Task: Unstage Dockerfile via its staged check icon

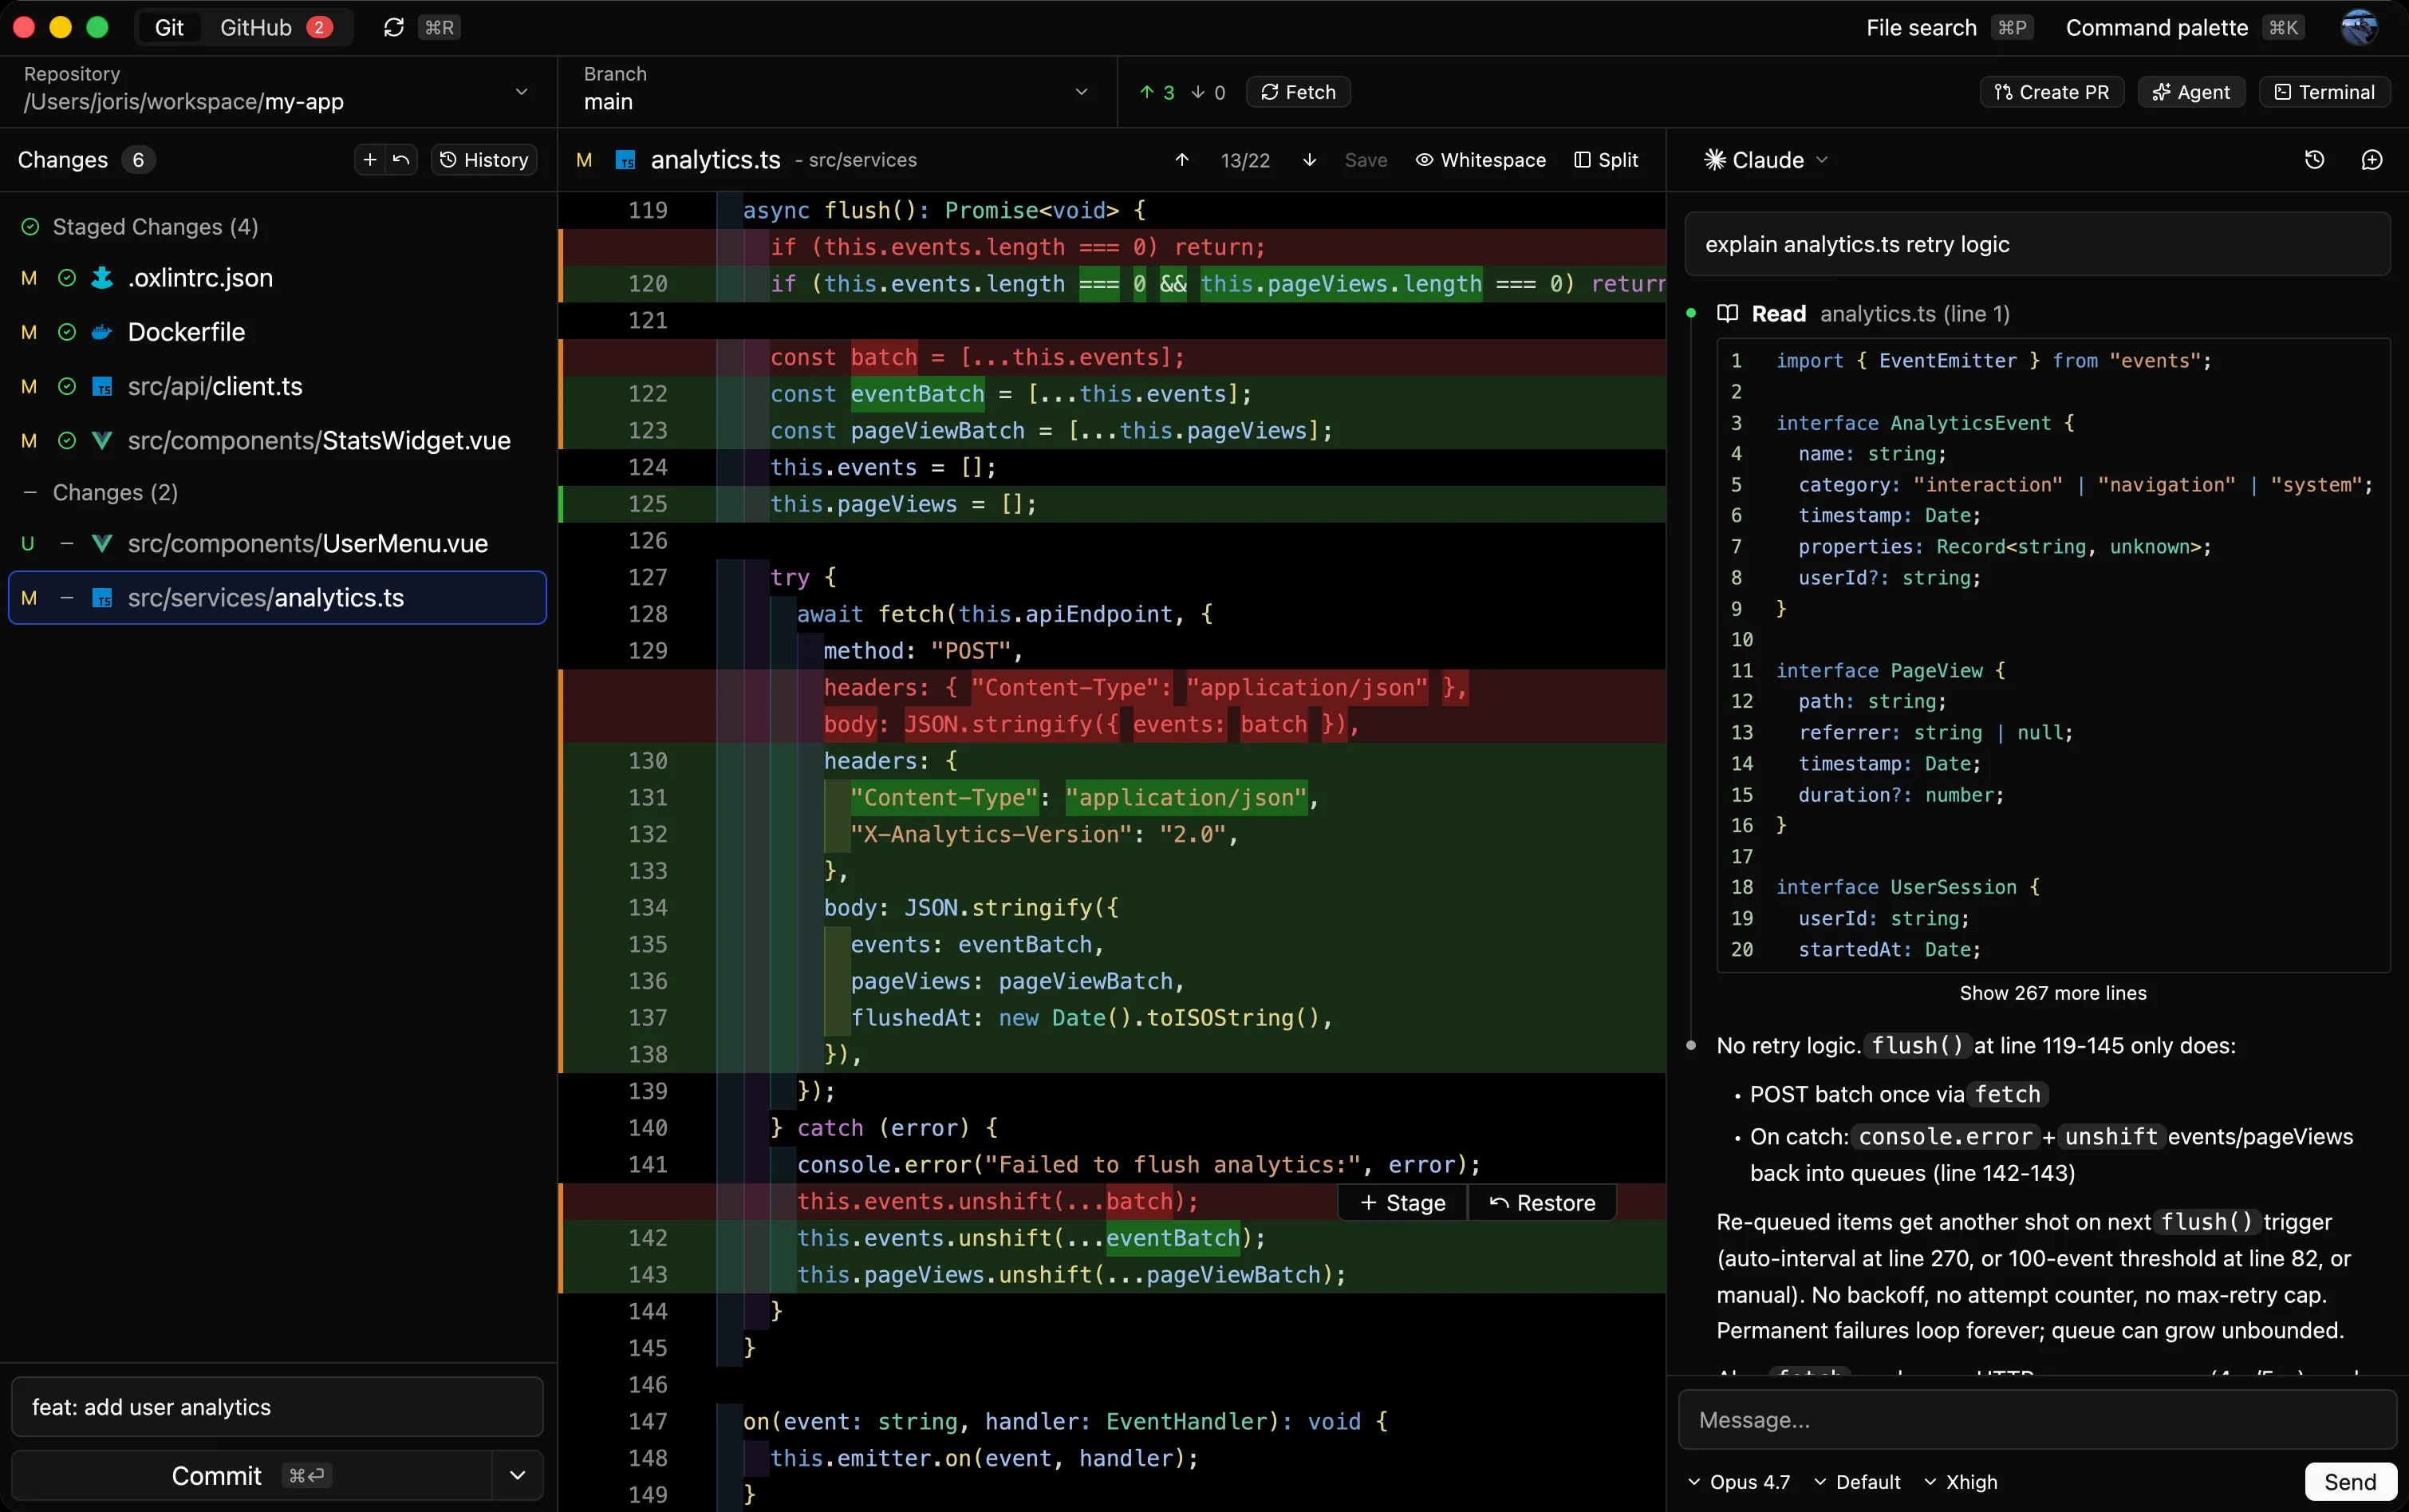Action: point(66,332)
